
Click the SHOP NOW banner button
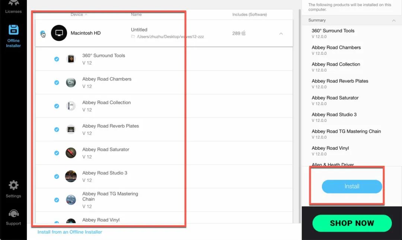[352, 223]
